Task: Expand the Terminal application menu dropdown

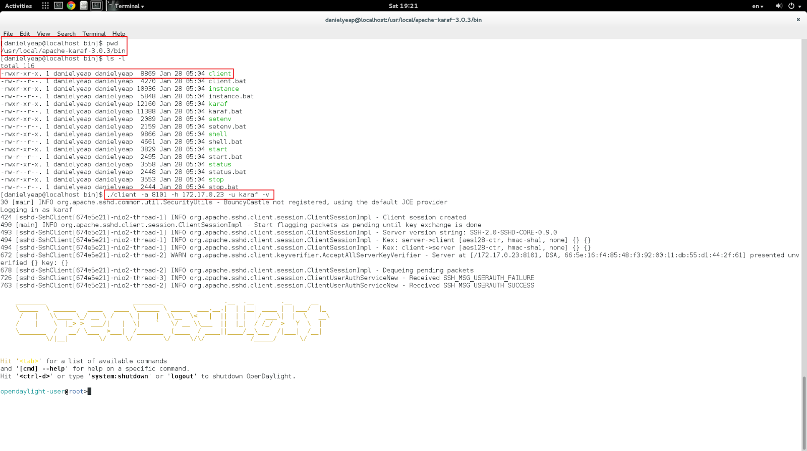Action: (x=129, y=6)
